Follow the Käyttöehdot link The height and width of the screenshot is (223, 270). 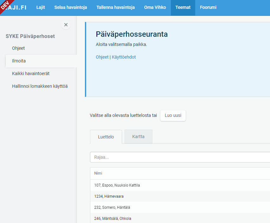pos(124,57)
